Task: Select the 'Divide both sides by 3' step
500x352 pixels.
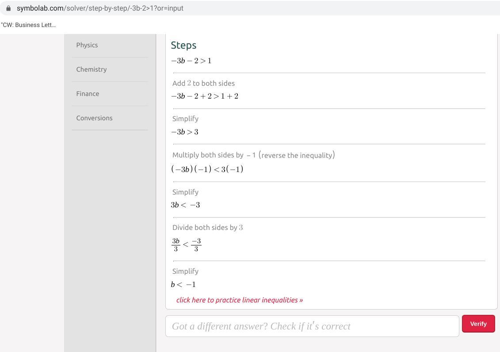Action: [207, 228]
